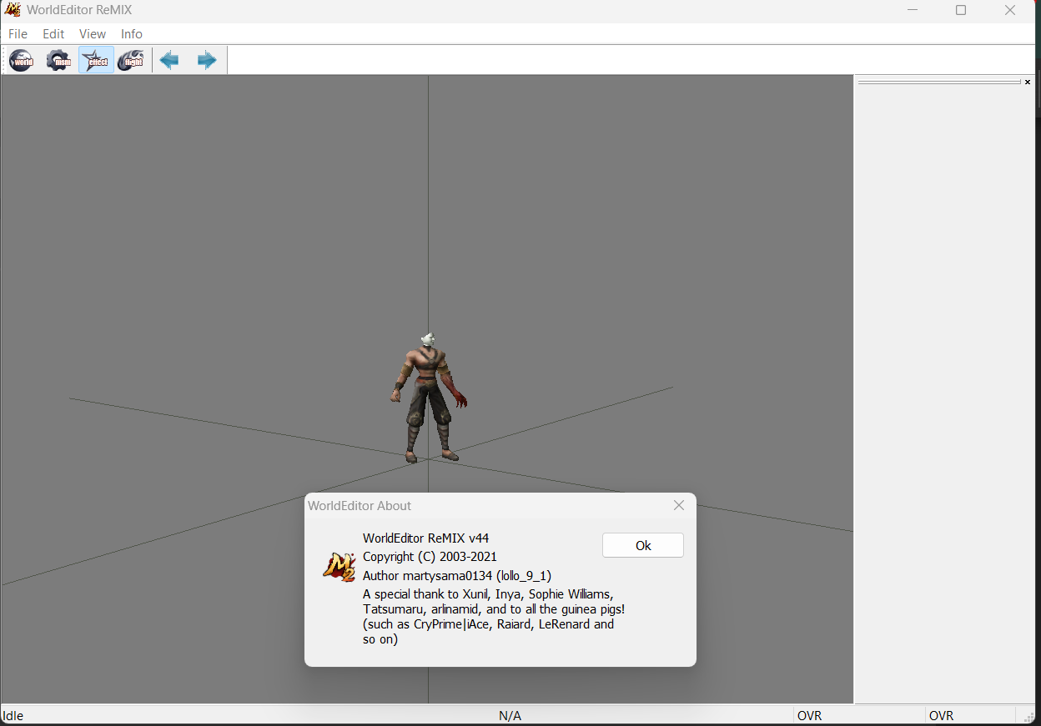Viewport: 1041px width, 726px height.
Task: Select the world tool in the toolbar
Action: [x=20, y=59]
